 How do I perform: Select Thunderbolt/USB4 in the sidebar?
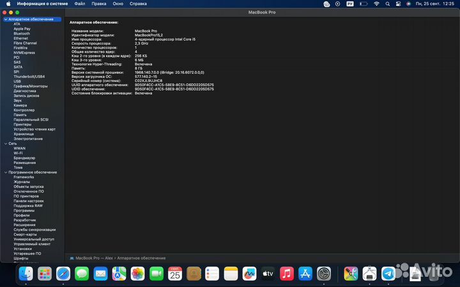click(29, 77)
